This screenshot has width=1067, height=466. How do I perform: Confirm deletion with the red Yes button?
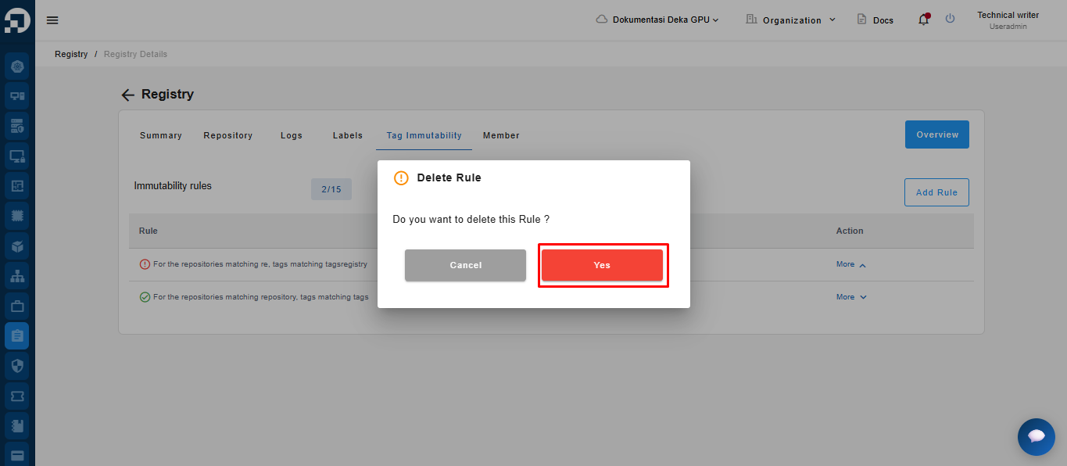click(x=602, y=265)
